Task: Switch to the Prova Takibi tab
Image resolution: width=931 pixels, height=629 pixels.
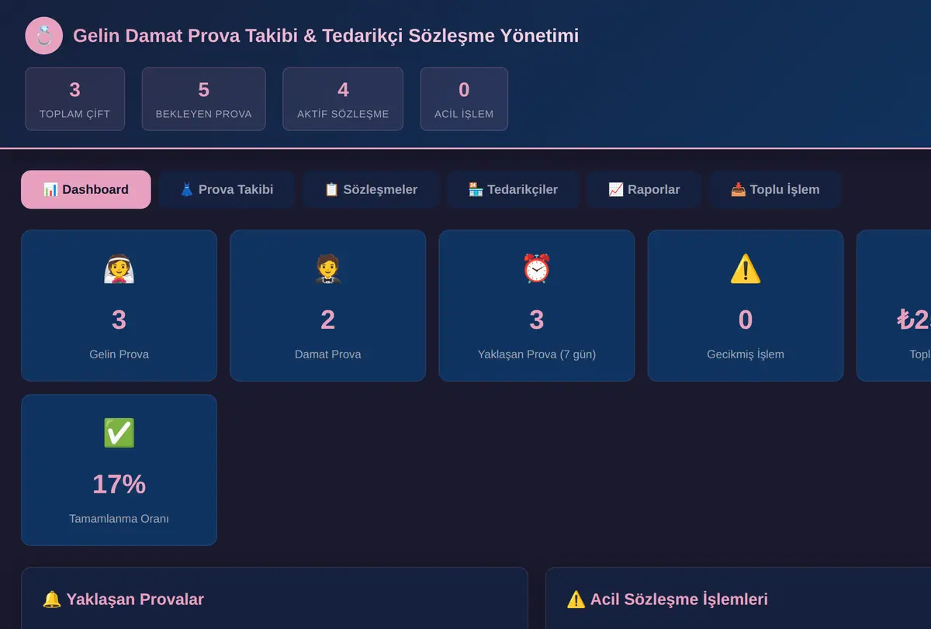Action: 227,189
